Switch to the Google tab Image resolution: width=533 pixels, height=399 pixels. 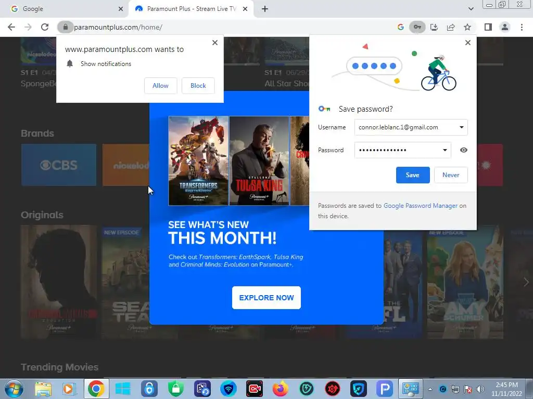point(65,9)
